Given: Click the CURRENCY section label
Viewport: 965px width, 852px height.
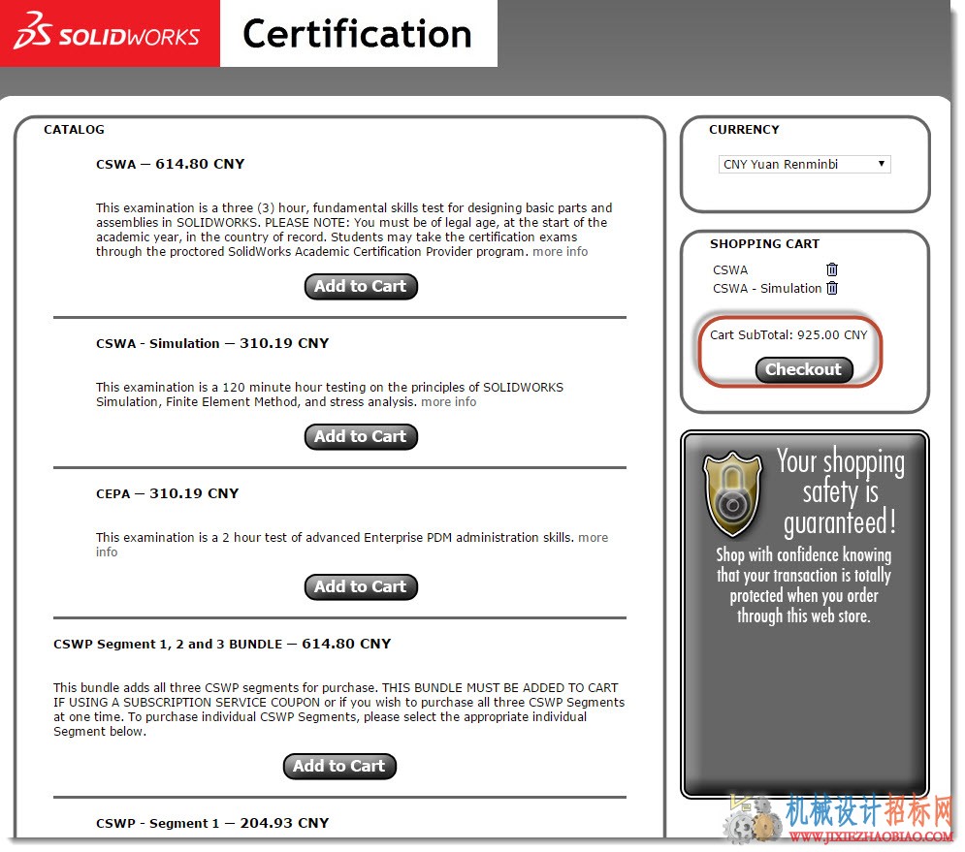Looking at the screenshot, I should point(744,130).
